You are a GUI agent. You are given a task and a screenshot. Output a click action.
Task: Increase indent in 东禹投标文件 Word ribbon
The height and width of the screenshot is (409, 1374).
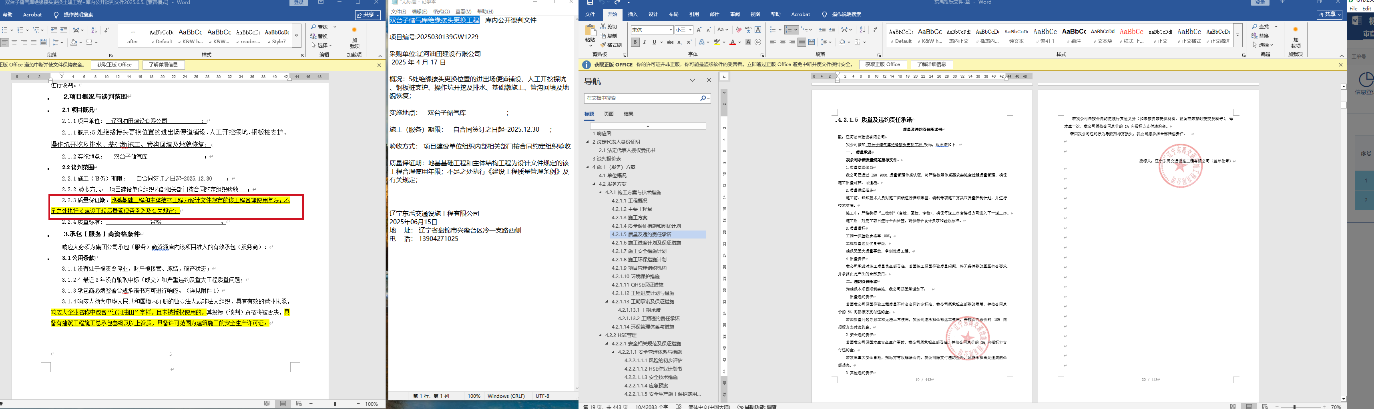pos(832,30)
